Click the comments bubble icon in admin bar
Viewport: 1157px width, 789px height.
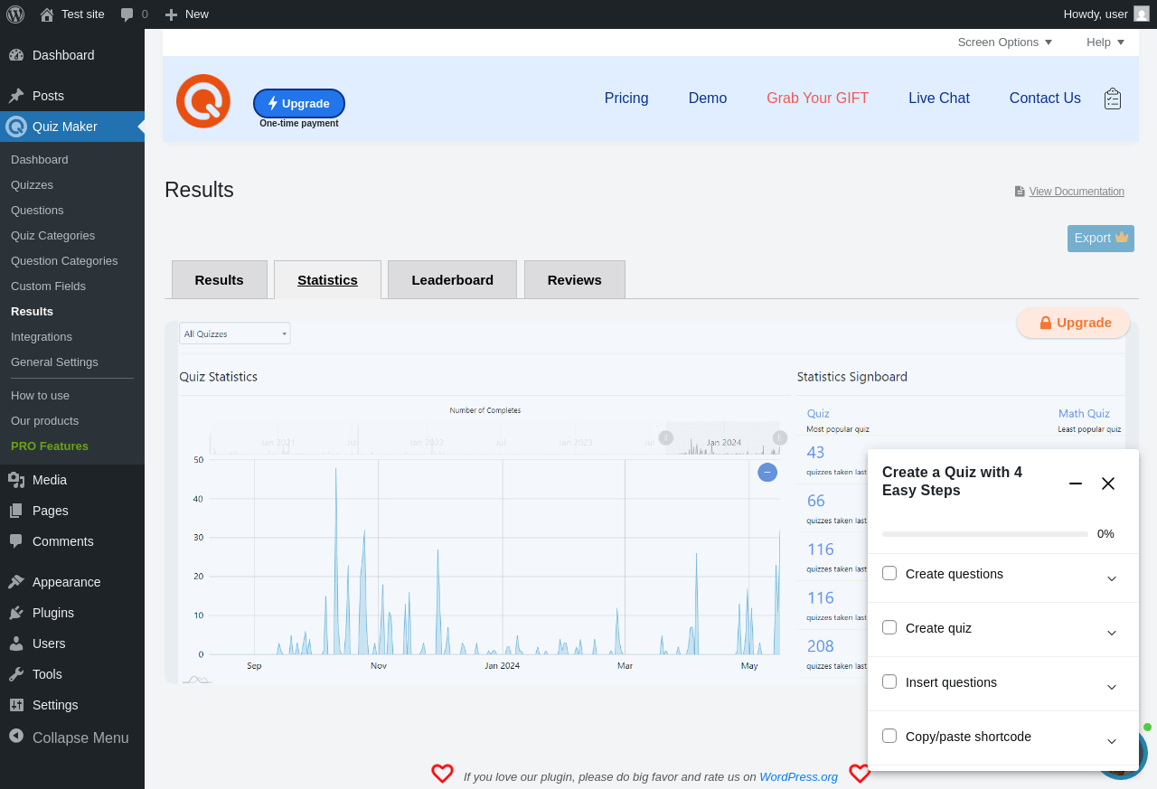click(x=127, y=14)
